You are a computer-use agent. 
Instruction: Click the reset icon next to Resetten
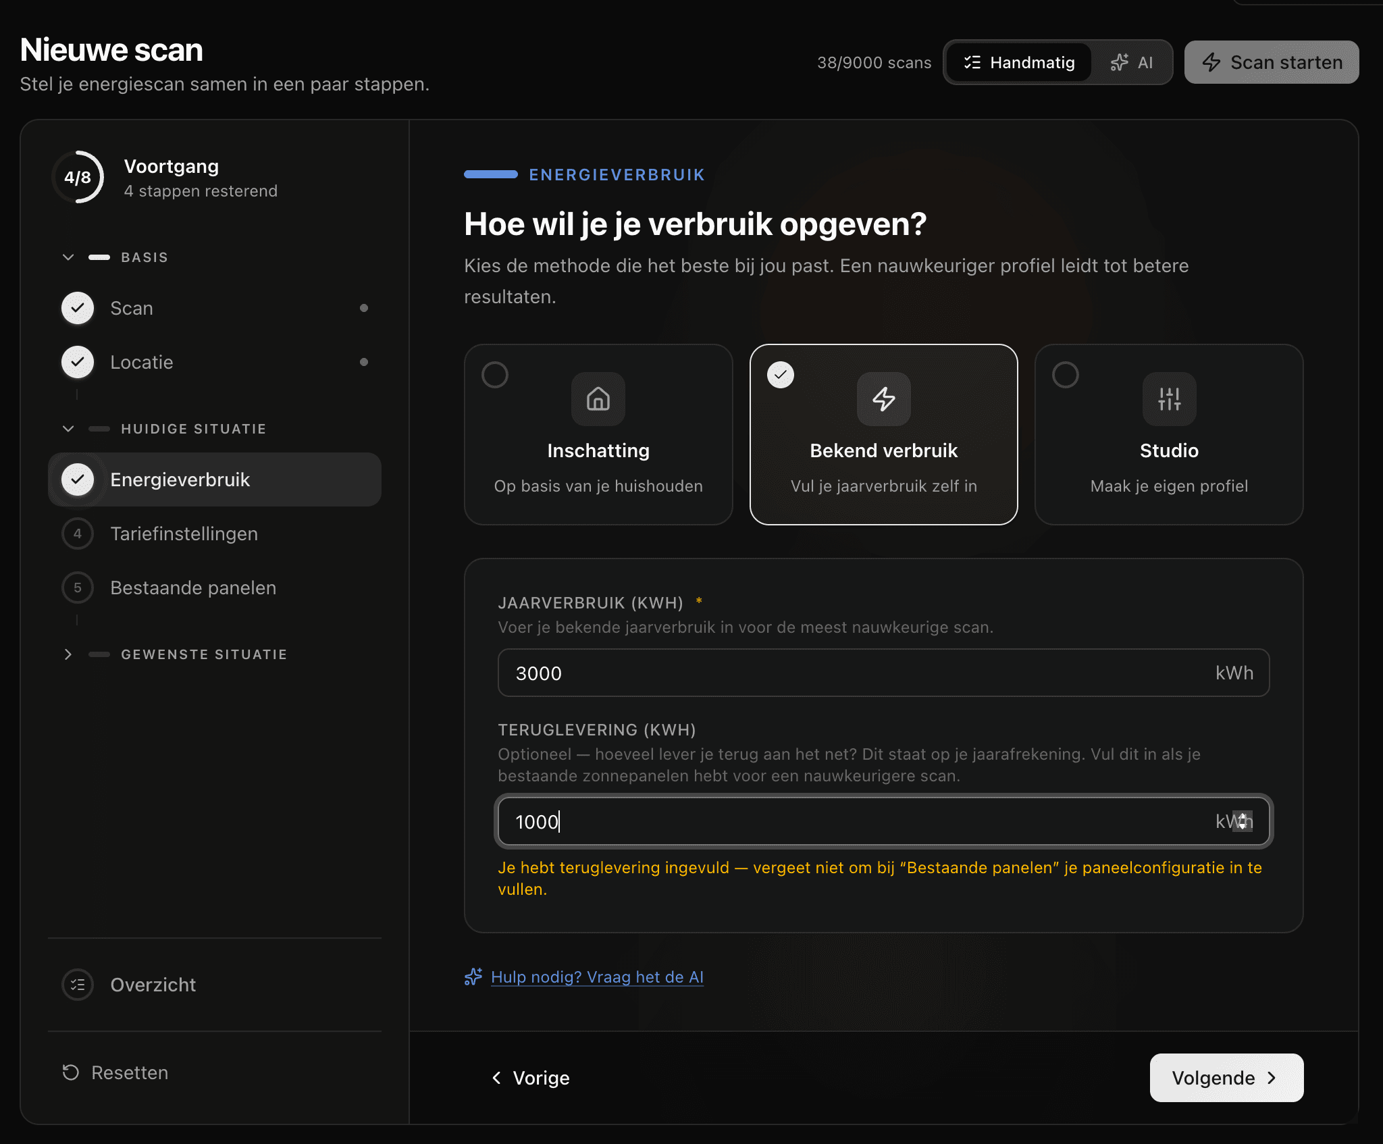[x=71, y=1072]
